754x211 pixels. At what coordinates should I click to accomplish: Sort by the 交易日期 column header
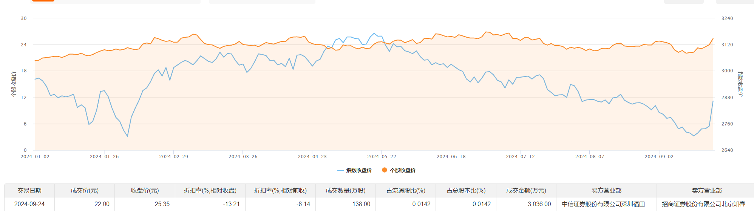tap(29, 191)
